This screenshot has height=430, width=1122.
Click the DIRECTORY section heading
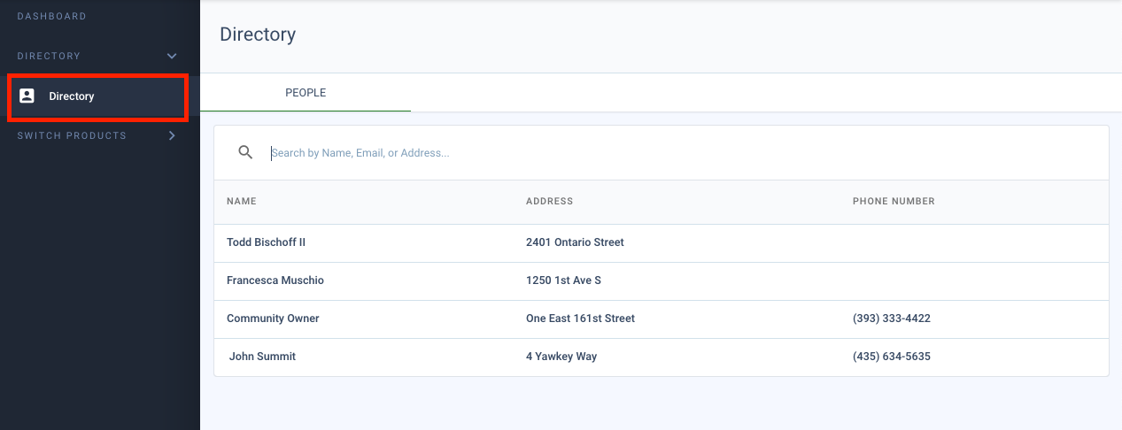pos(49,57)
